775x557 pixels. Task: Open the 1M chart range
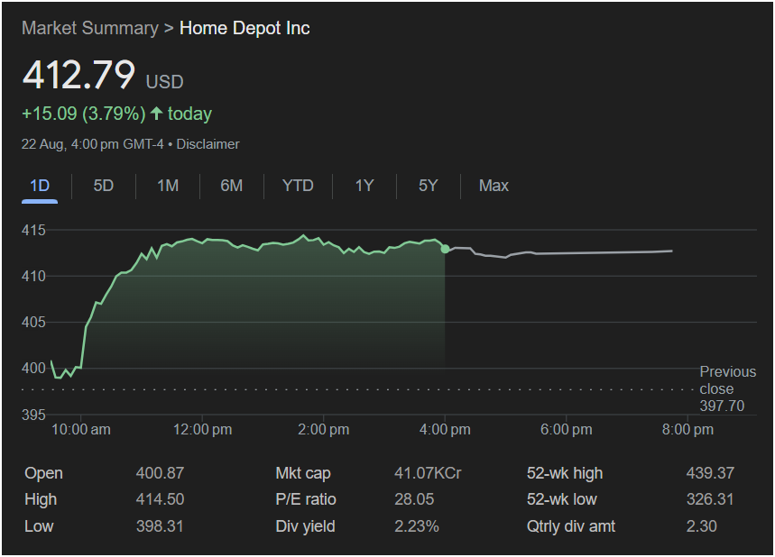[168, 186]
